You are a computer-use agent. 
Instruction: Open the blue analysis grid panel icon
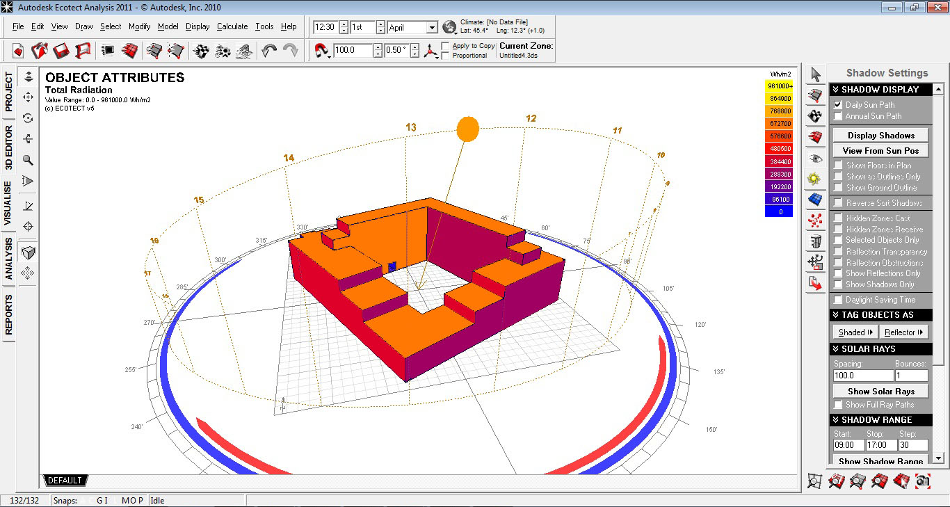point(816,200)
